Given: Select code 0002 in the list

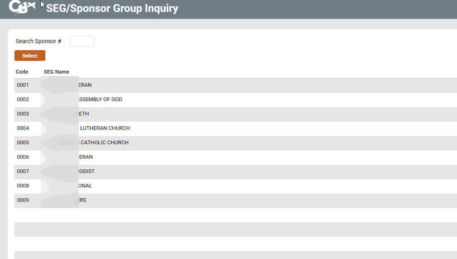Looking at the screenshot, I should point(23,99).
